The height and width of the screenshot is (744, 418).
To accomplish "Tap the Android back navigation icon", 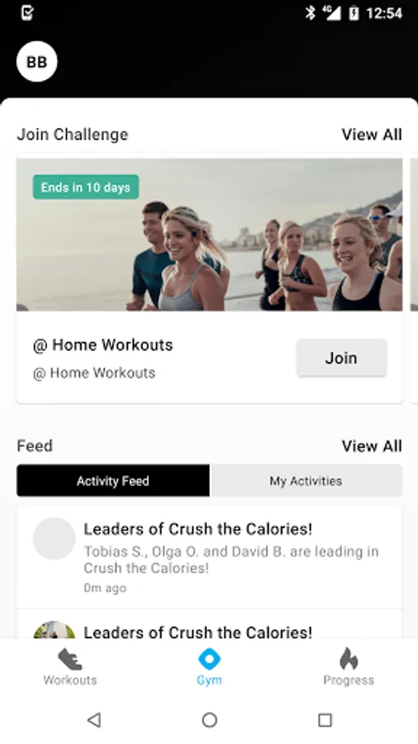I will (94, 720).
